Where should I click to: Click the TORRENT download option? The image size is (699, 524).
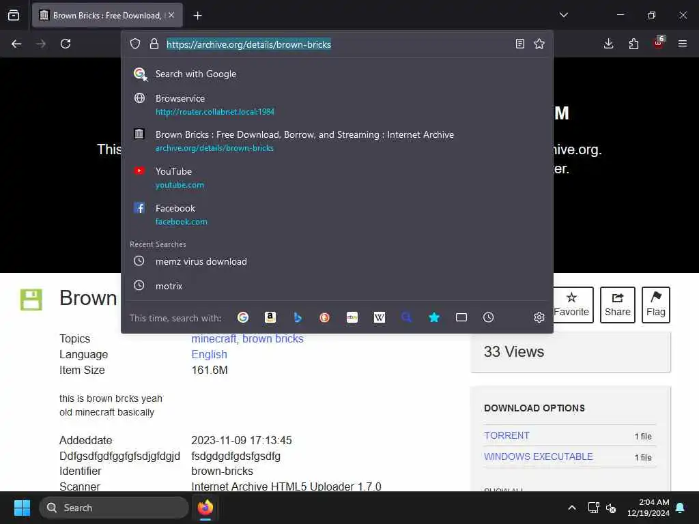point(507,435)
